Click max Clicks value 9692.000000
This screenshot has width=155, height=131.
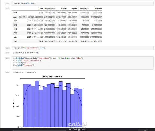click(x=61, y=37)
